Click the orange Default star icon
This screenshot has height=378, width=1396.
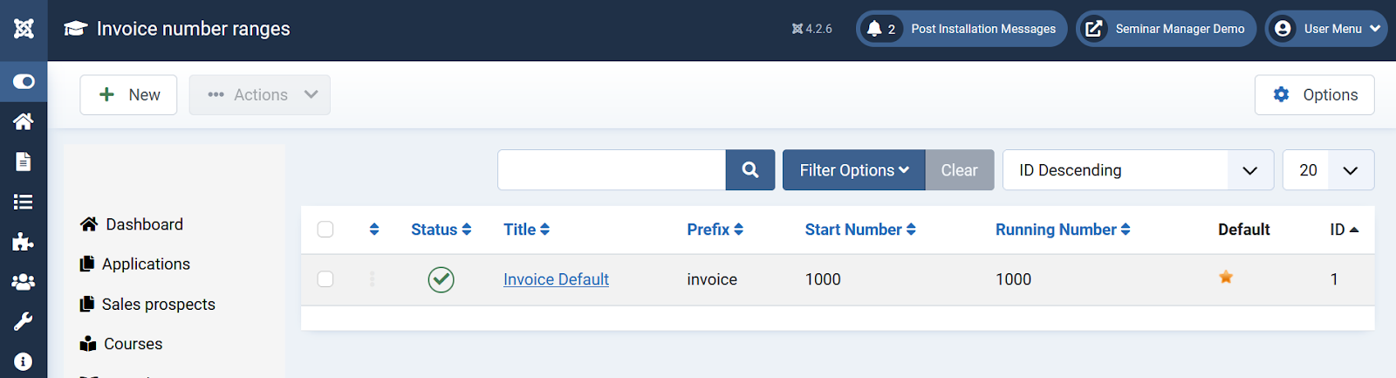click(1226, 278)
